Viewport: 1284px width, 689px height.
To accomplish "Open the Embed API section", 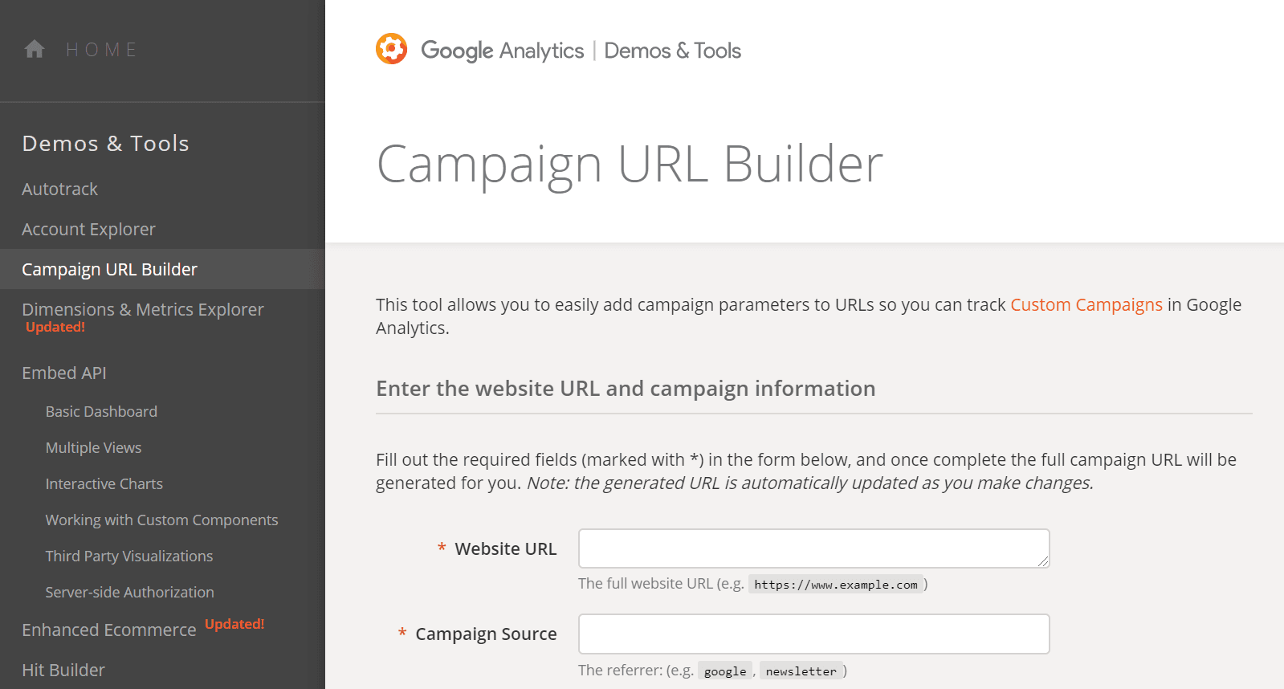I will (x=64, y=373).
